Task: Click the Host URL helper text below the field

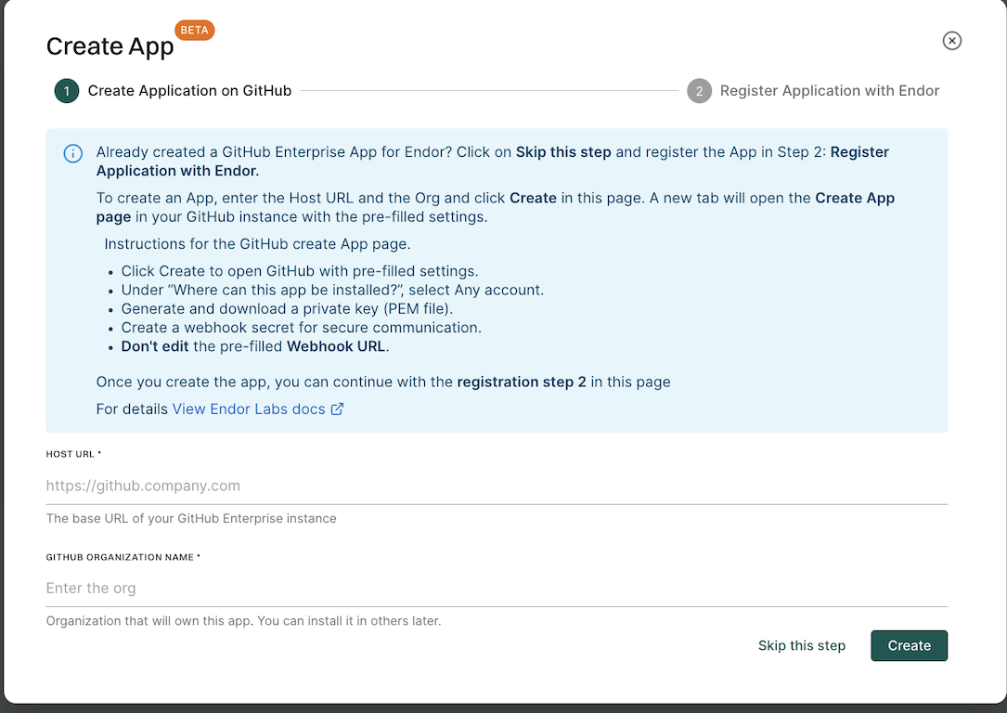Action: (190, 518)
